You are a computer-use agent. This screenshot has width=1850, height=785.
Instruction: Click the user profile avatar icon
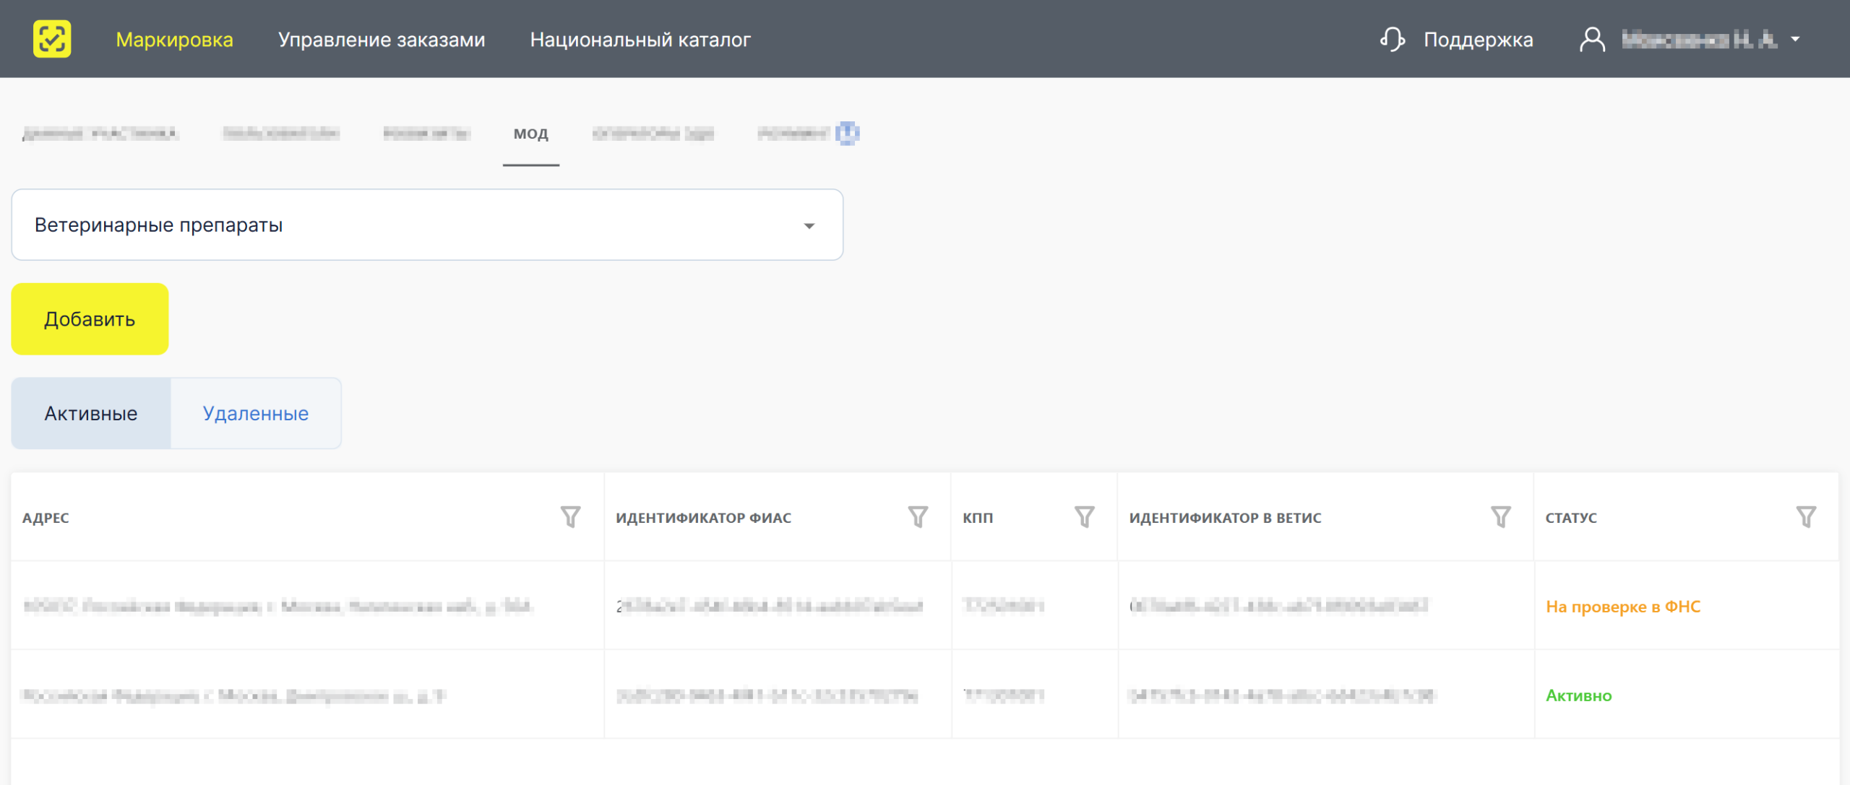(1592, 39)
